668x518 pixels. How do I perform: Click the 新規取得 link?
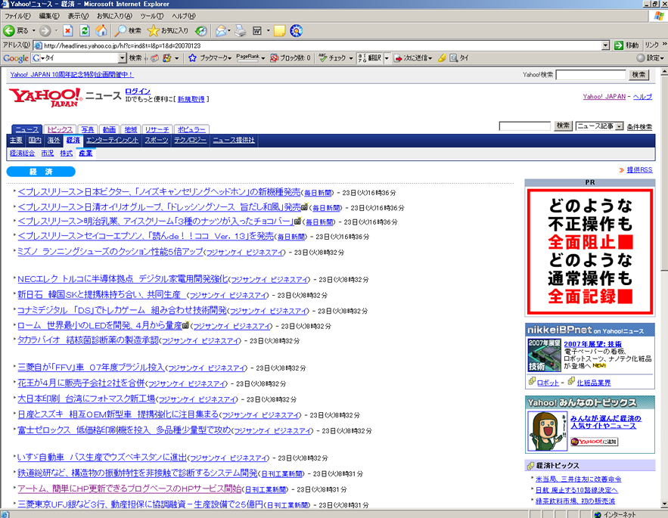[x=191, y=99]
